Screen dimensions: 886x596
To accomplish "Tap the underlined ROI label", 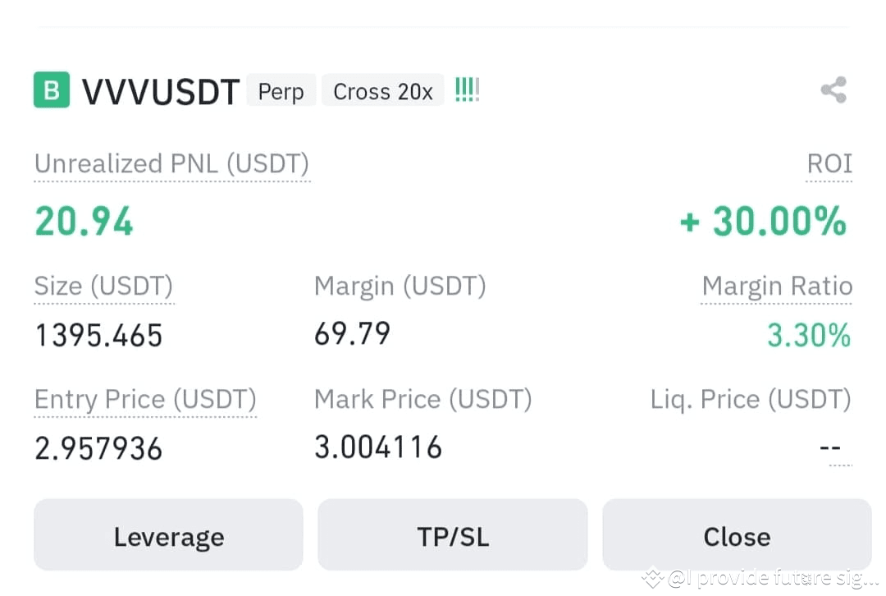I will (x=829, y=164).
